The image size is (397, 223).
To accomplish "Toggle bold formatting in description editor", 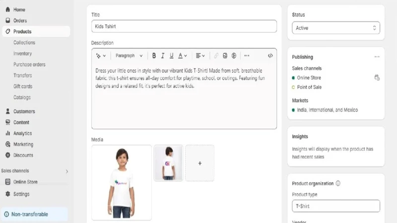I will [154, 56].
